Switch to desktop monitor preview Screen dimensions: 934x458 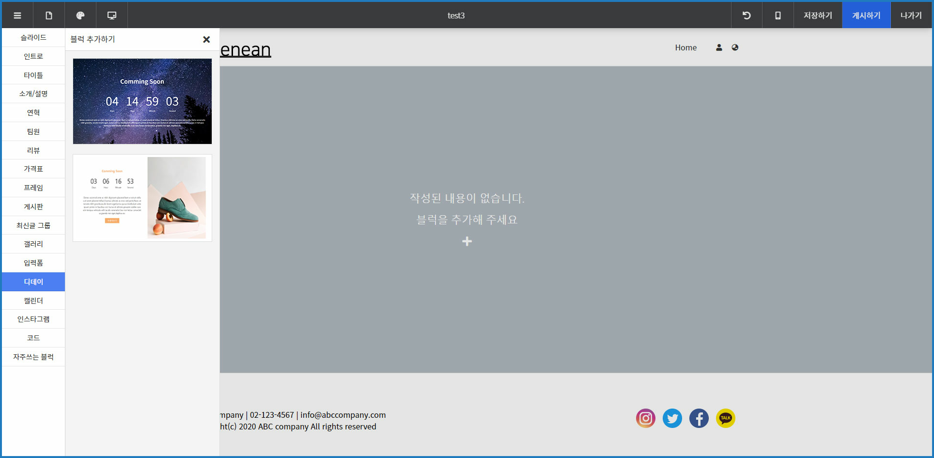[x=112, y=16]
